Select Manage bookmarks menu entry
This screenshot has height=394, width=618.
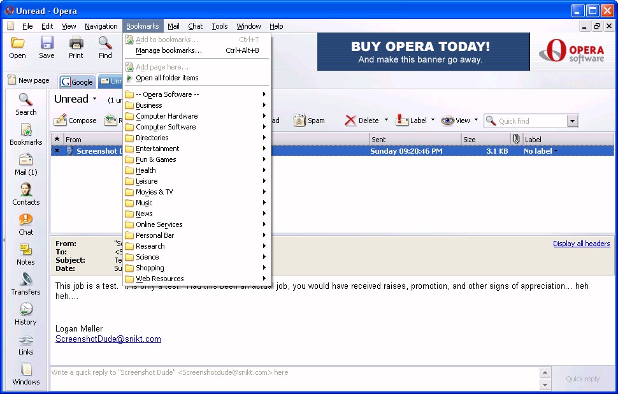coord(168,50)
